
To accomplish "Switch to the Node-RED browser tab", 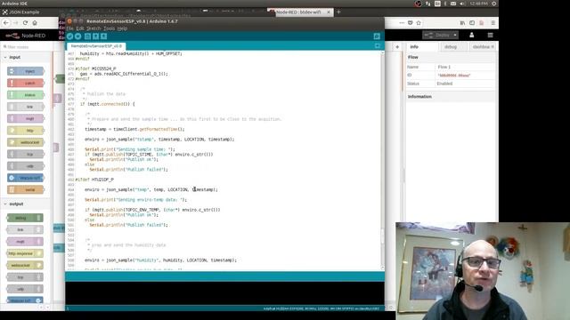I will coord(300,12).
